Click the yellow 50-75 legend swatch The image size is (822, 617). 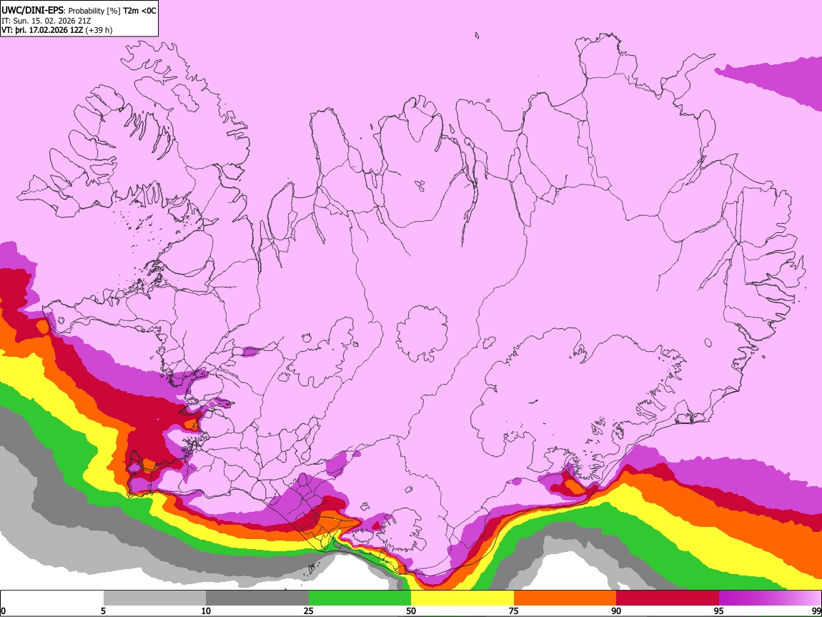462,598
